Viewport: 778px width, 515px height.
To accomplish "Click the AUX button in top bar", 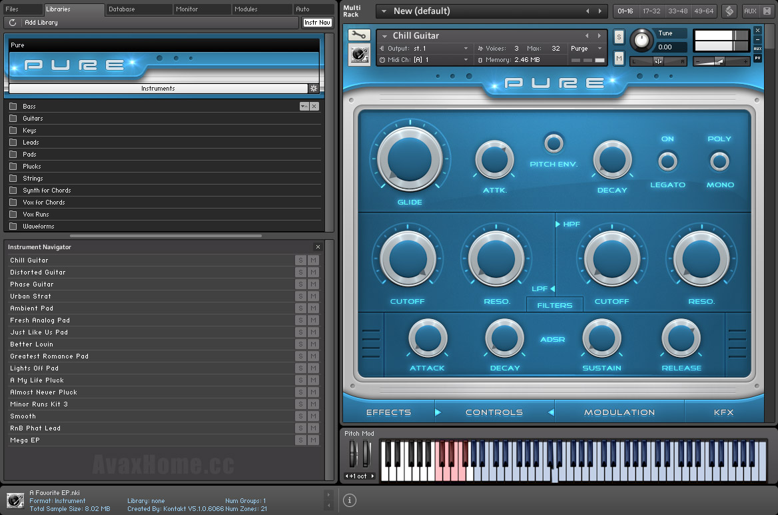I will [750, 11].
